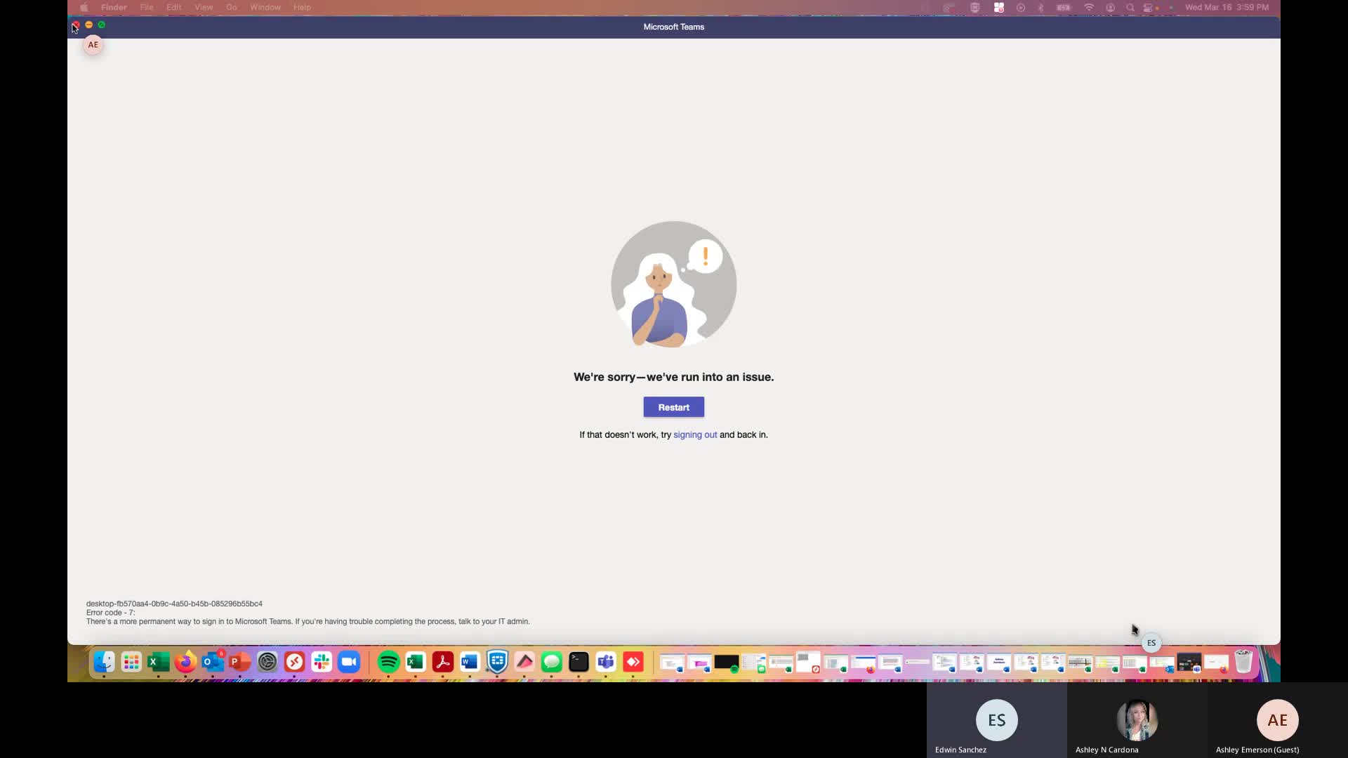This screenshot has height=758, width=1348.
Task: Open Spotlight search in the menu bar
Action: [1130, 7]
